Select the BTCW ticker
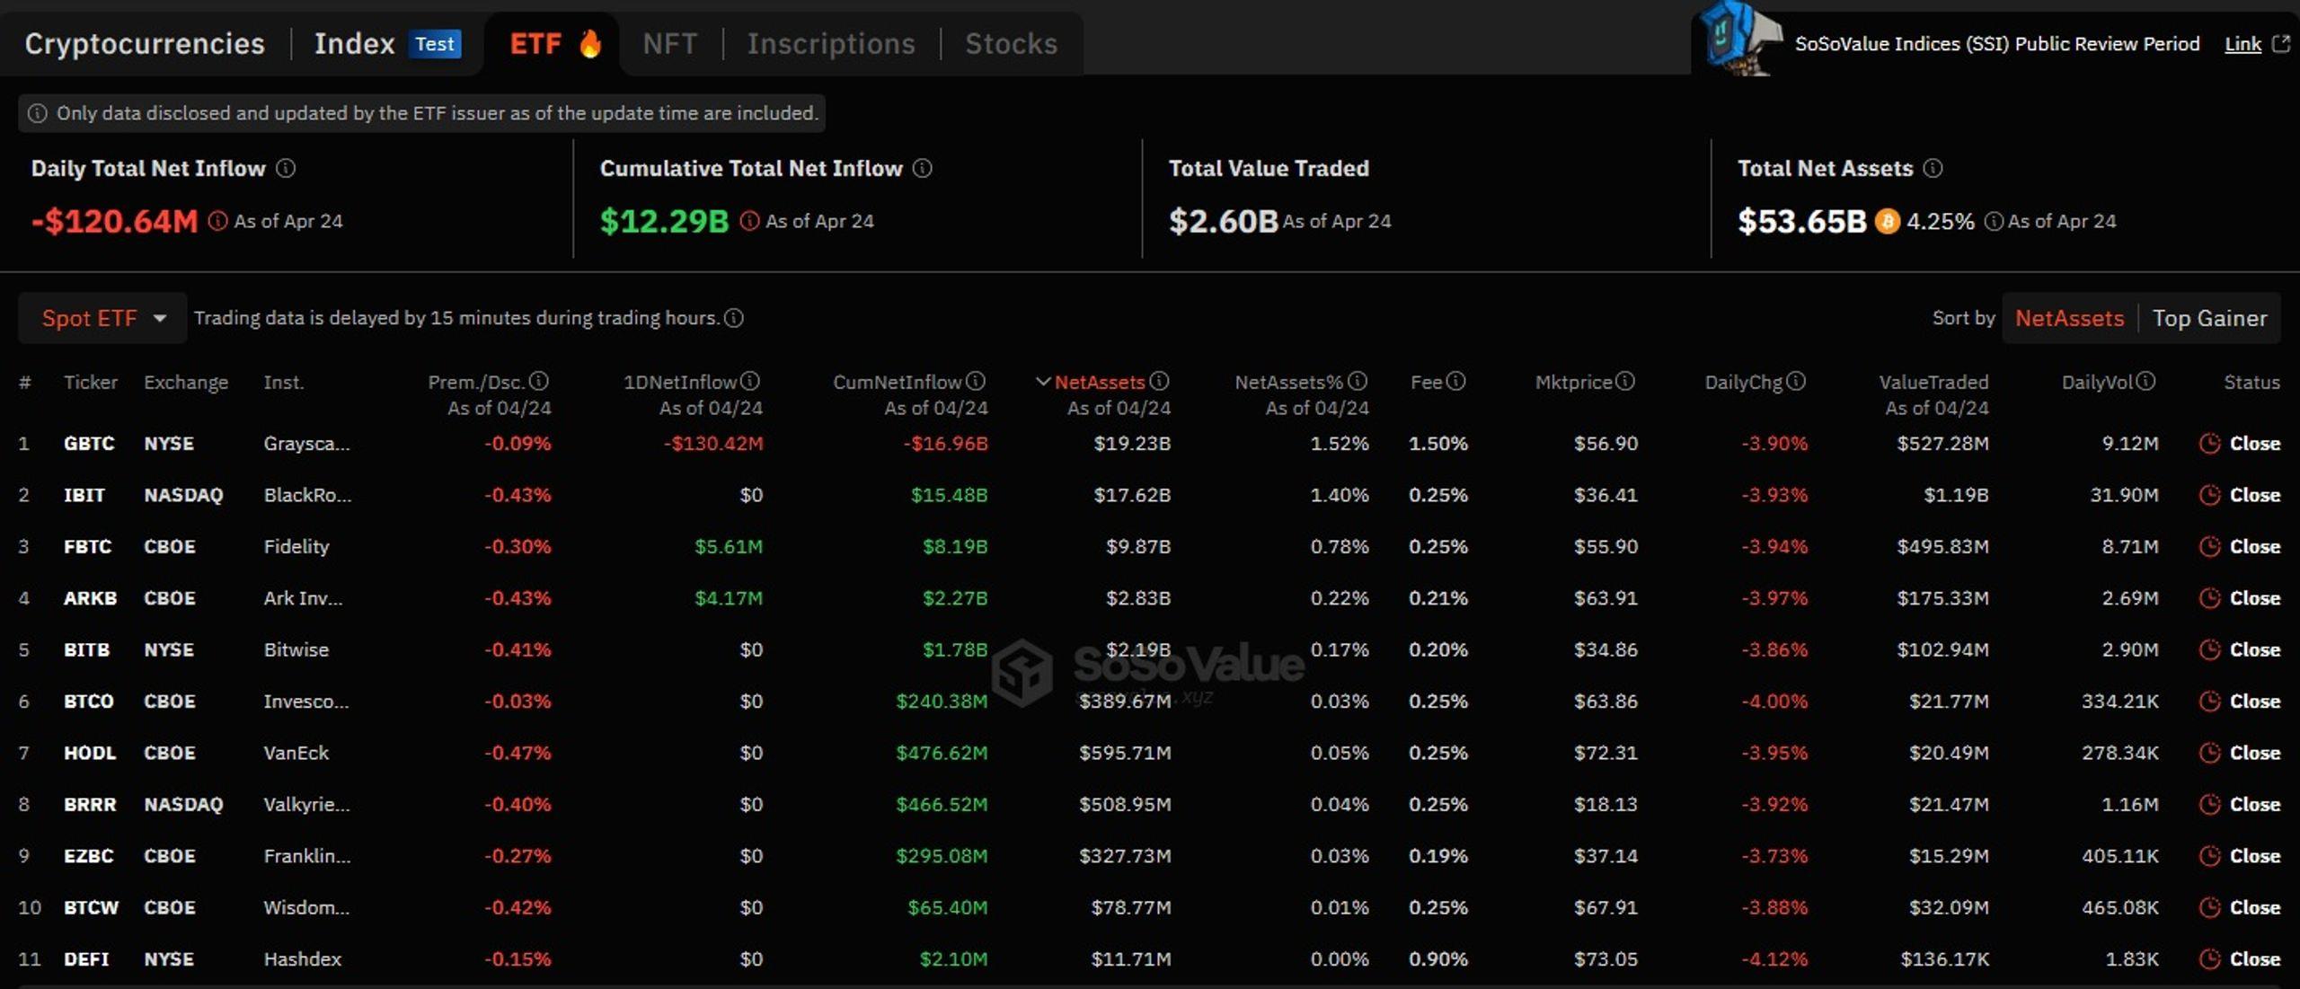The width and height of the screenshot is (2300, 989). 91,907
